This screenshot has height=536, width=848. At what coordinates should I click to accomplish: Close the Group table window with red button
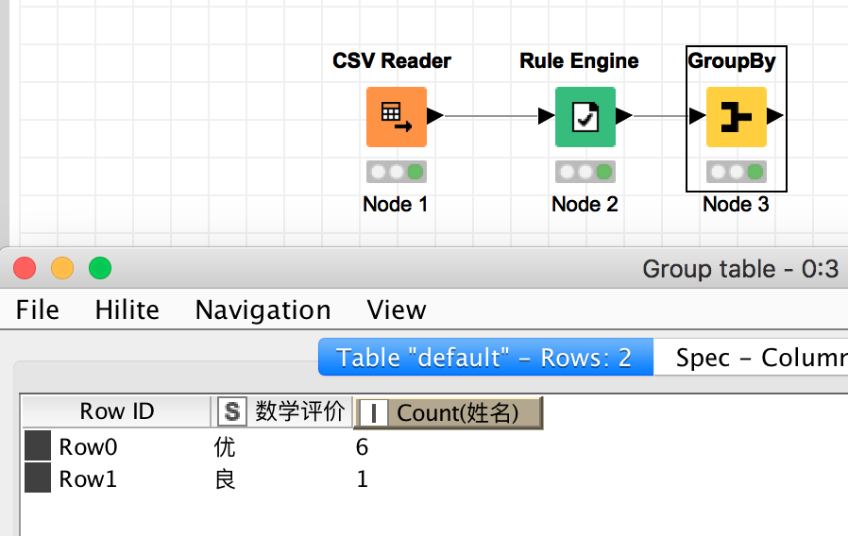tap(25, 268)
